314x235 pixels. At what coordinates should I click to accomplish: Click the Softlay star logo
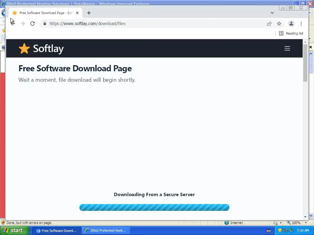tap(24, 49)
